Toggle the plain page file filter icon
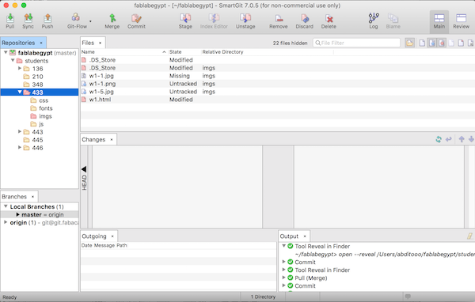This screenshot has height=302, width=475. click(x=422, y=43)
